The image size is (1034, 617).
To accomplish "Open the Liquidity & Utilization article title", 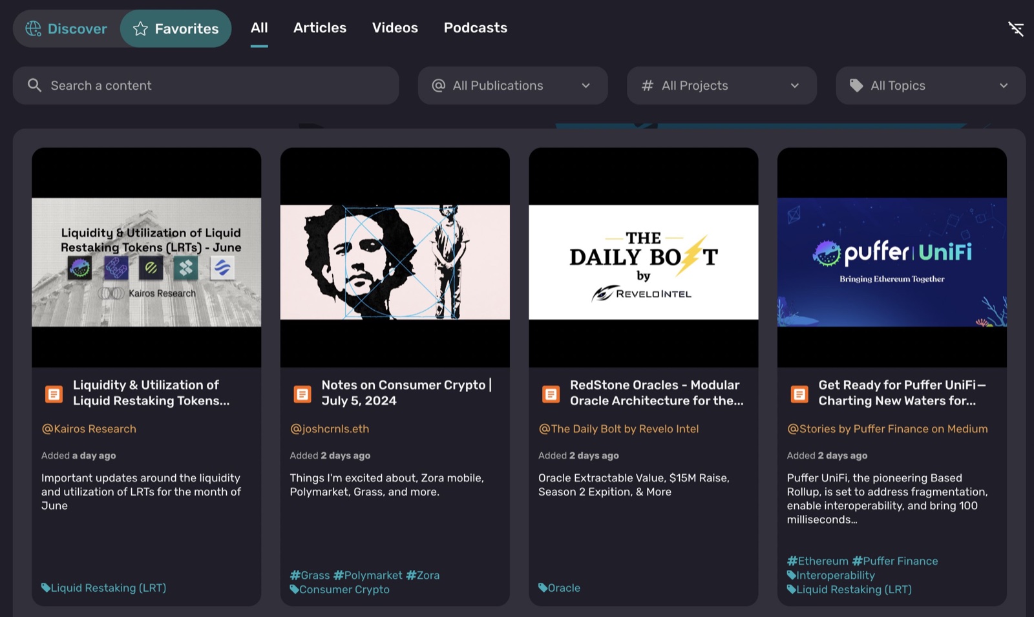I will (151, 393).
